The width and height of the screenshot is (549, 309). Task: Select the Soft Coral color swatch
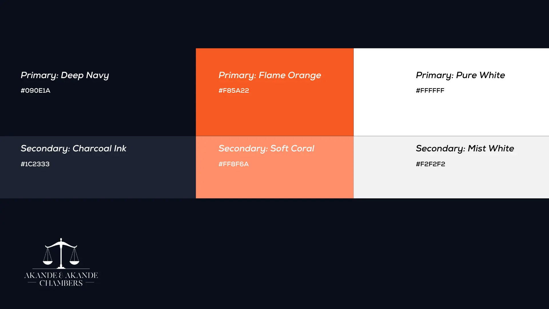click(274, 183)
